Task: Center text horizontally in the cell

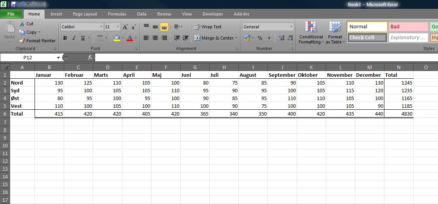Action: pos(155,38)
